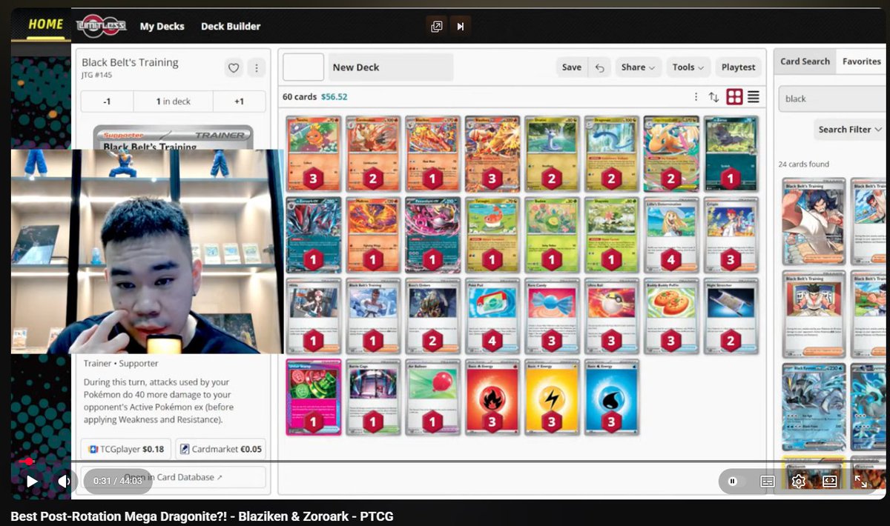Click the '24 cards found' text
This screenshot has height=526, width=890.
tap(804, 164)
